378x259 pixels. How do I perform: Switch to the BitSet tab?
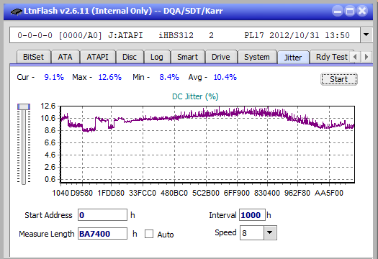[x=34, y=57]
